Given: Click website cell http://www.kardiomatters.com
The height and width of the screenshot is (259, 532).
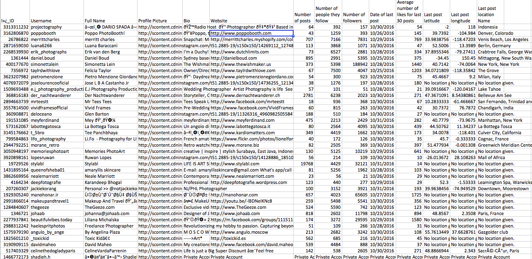Looking at the screenshot, I should 251,133.
